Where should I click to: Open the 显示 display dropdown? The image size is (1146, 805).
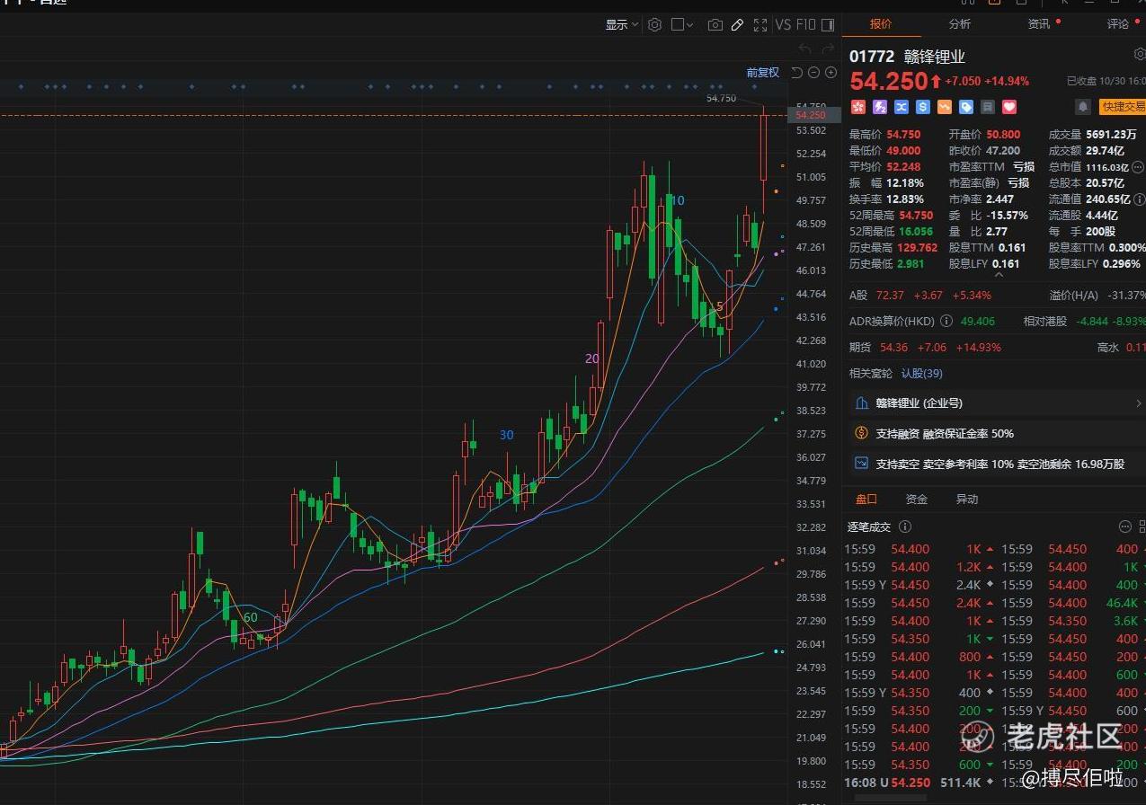[621, 25]
